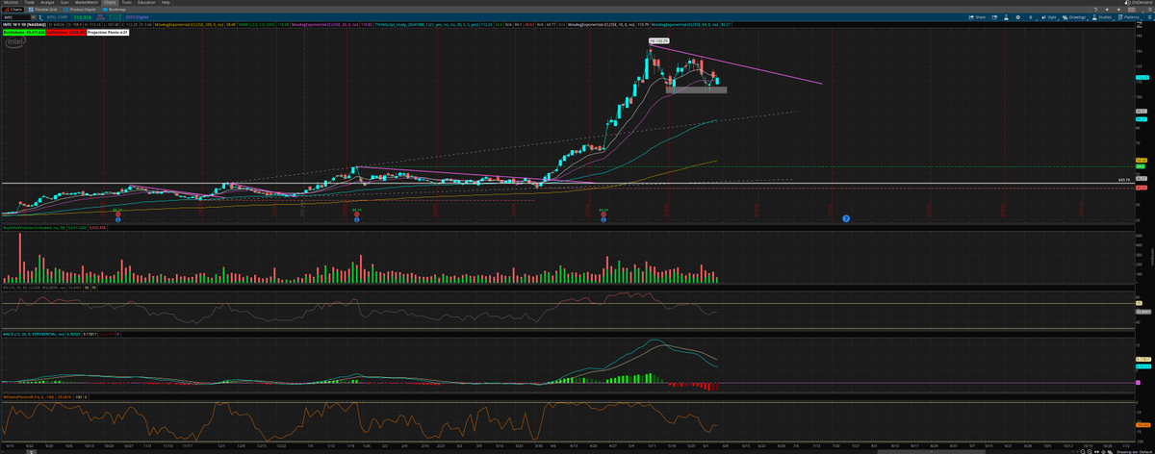Click the icon right of Share
This screenshot has height=454, width=1155.
pyautogui.click(x=995, y=16)
